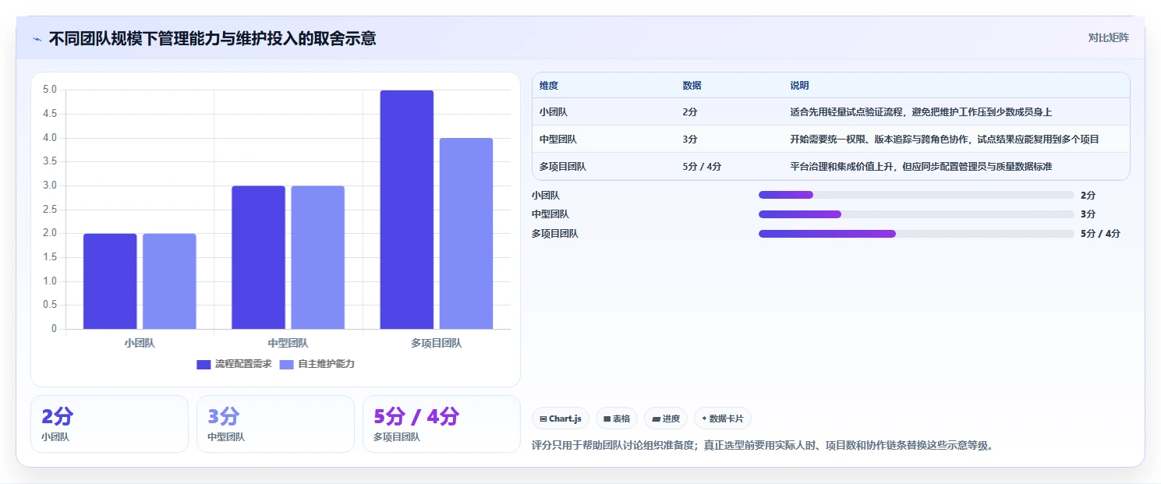
Task: Click the 表格 tag
Action: click(x=617, y=419)
